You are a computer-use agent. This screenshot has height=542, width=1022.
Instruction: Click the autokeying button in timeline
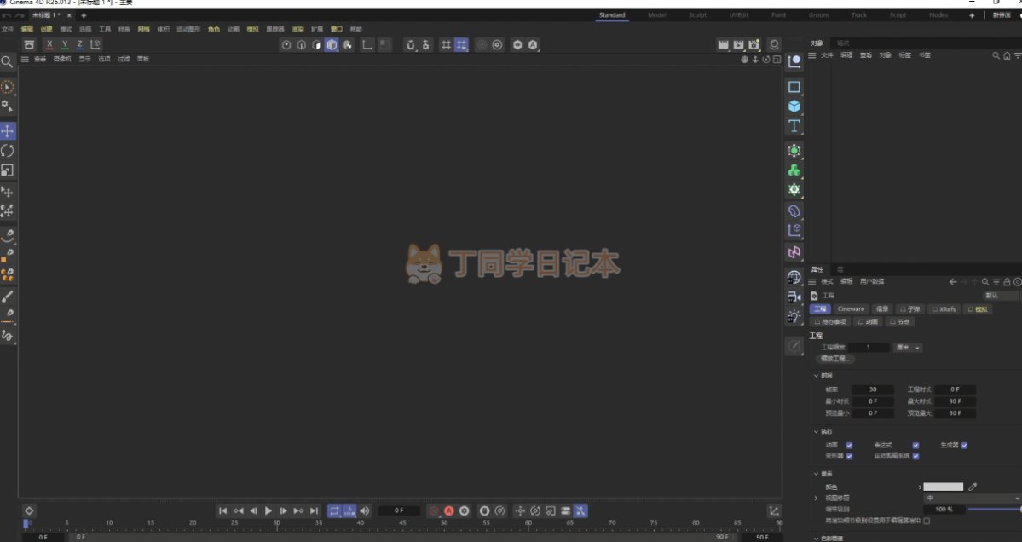click(x=448, y=510)
